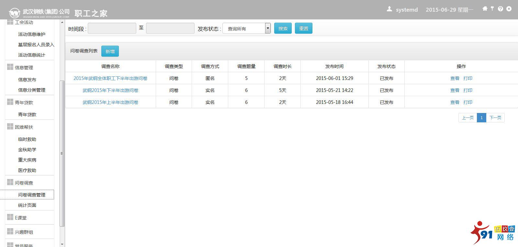Open 统计页面 in the sidebar
518x247 pixels.
click(27, 205)
